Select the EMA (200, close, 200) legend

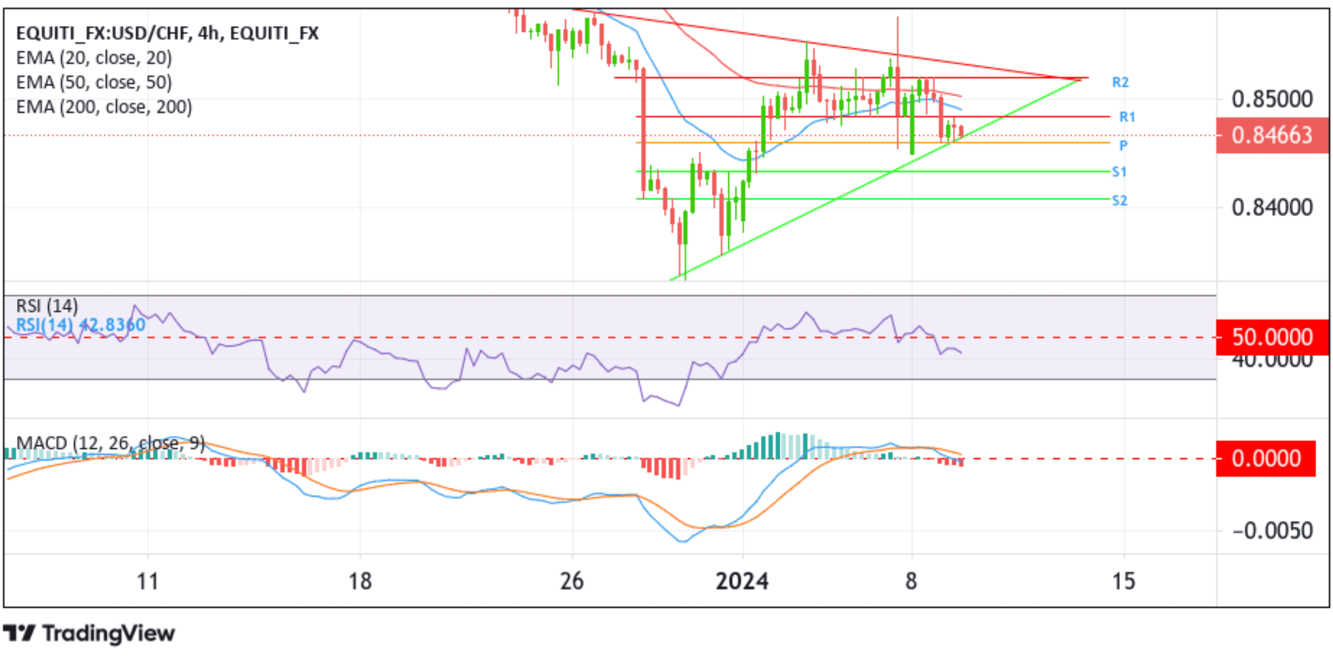104,107
